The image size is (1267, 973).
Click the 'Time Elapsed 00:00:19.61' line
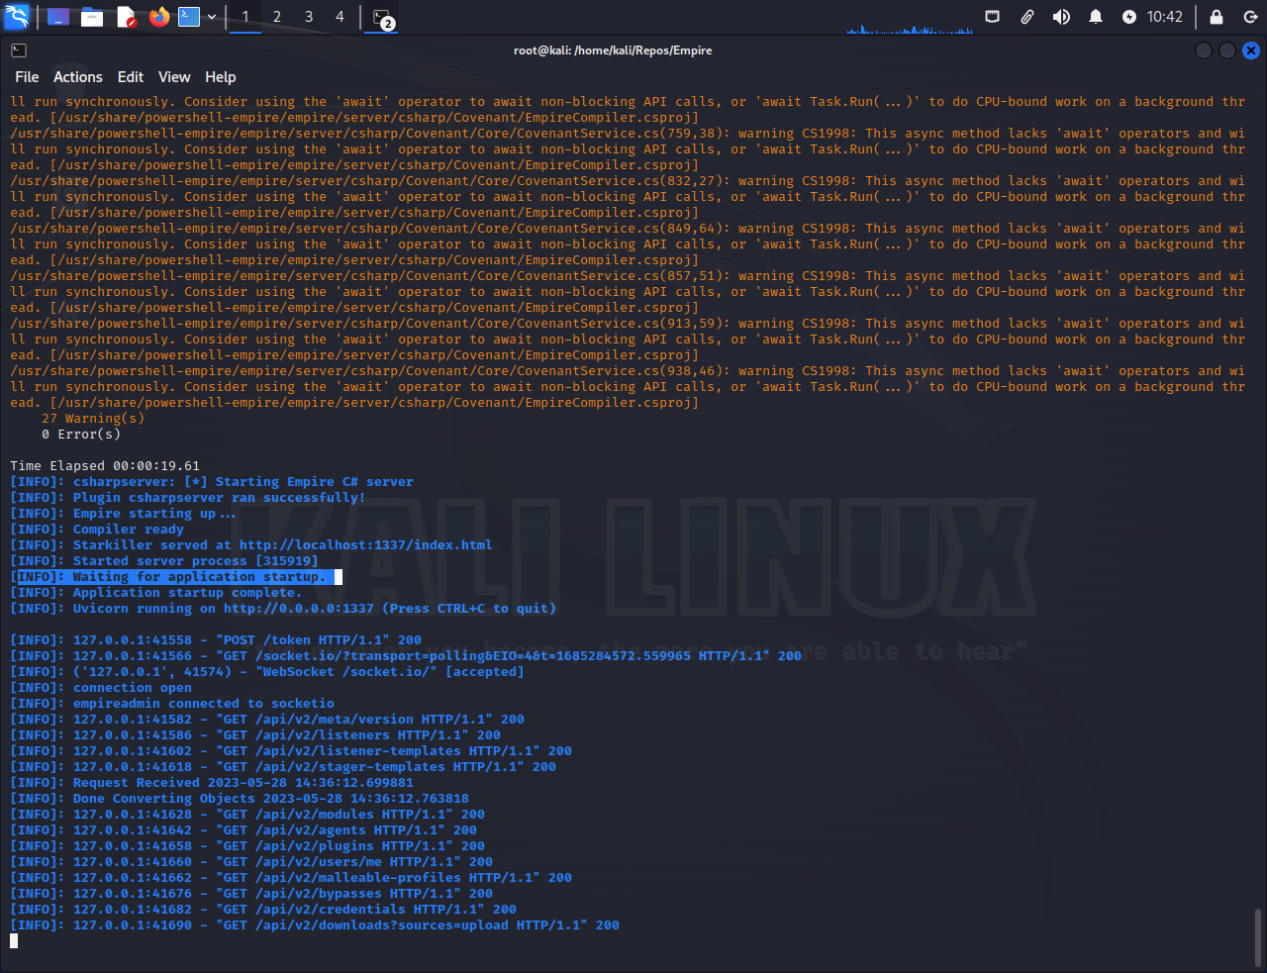point(105,466)
